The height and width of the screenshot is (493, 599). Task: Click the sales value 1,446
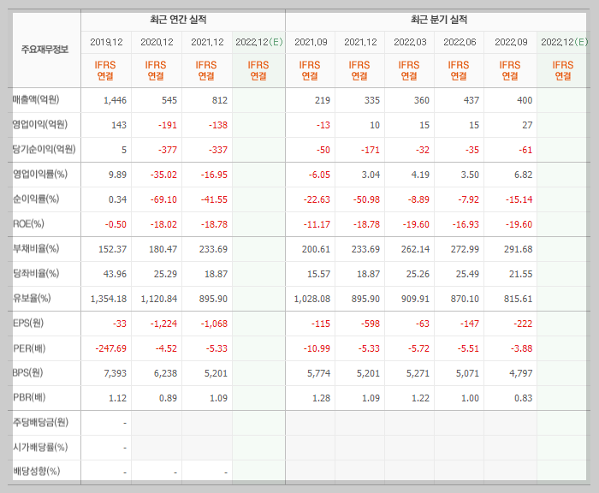(x=115, y=100)
